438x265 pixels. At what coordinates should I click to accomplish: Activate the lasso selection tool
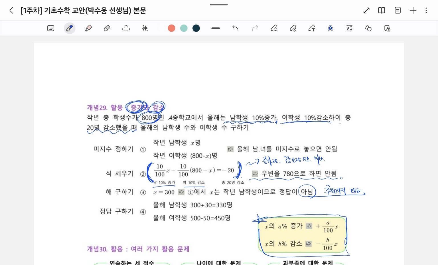(x=126, y=28)
